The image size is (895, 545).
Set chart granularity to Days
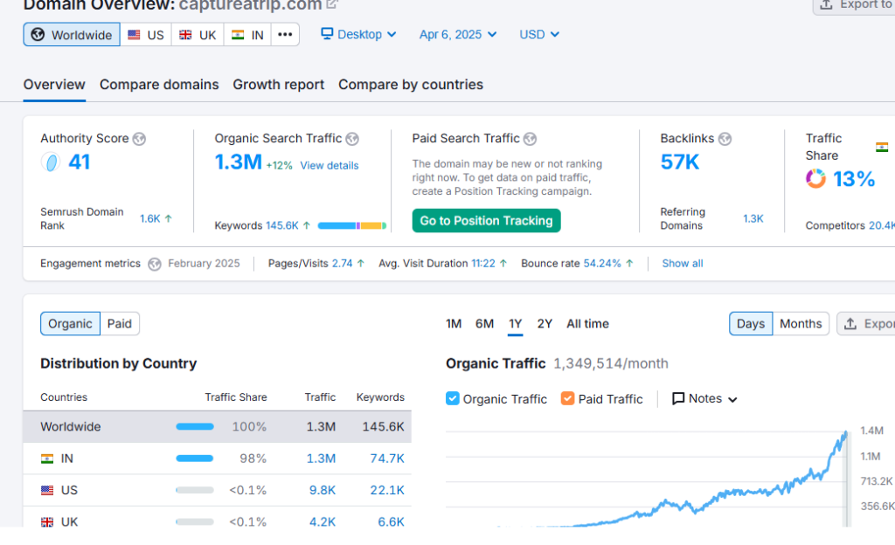coord(751,324)
